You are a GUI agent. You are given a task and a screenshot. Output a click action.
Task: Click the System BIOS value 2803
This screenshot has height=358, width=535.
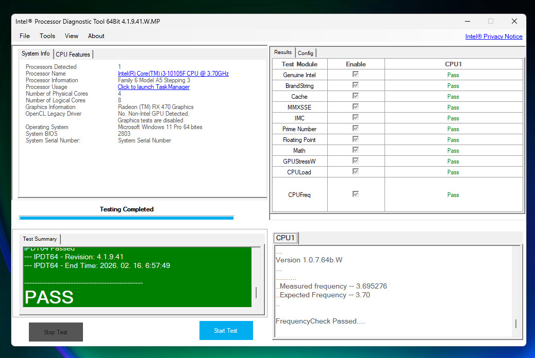[124, 134]
